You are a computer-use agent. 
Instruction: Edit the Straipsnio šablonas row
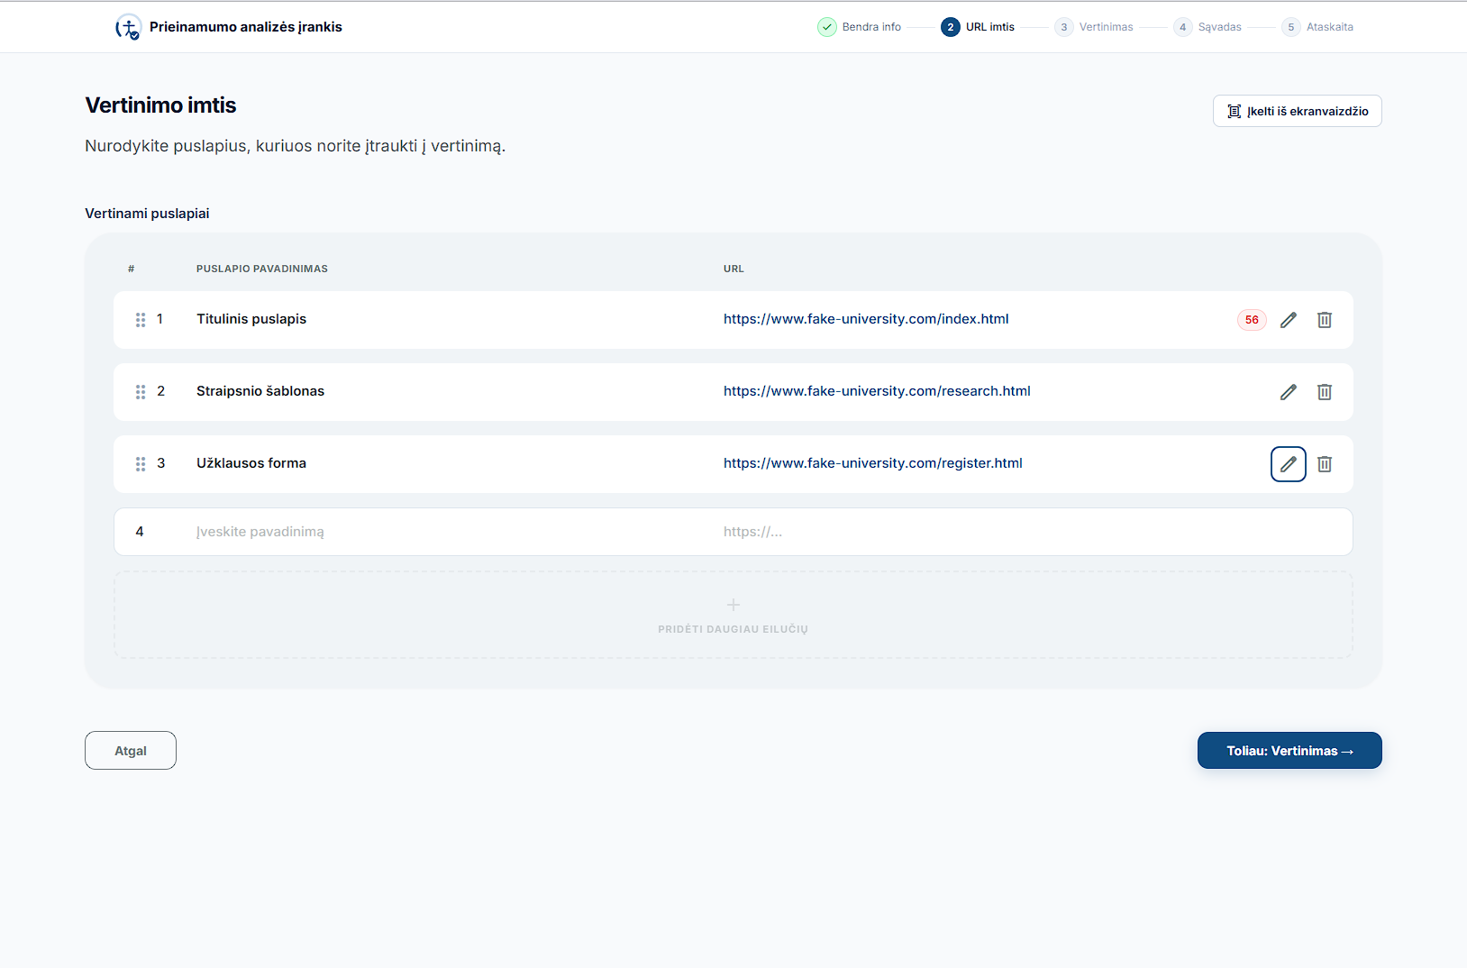(1289, 392)
